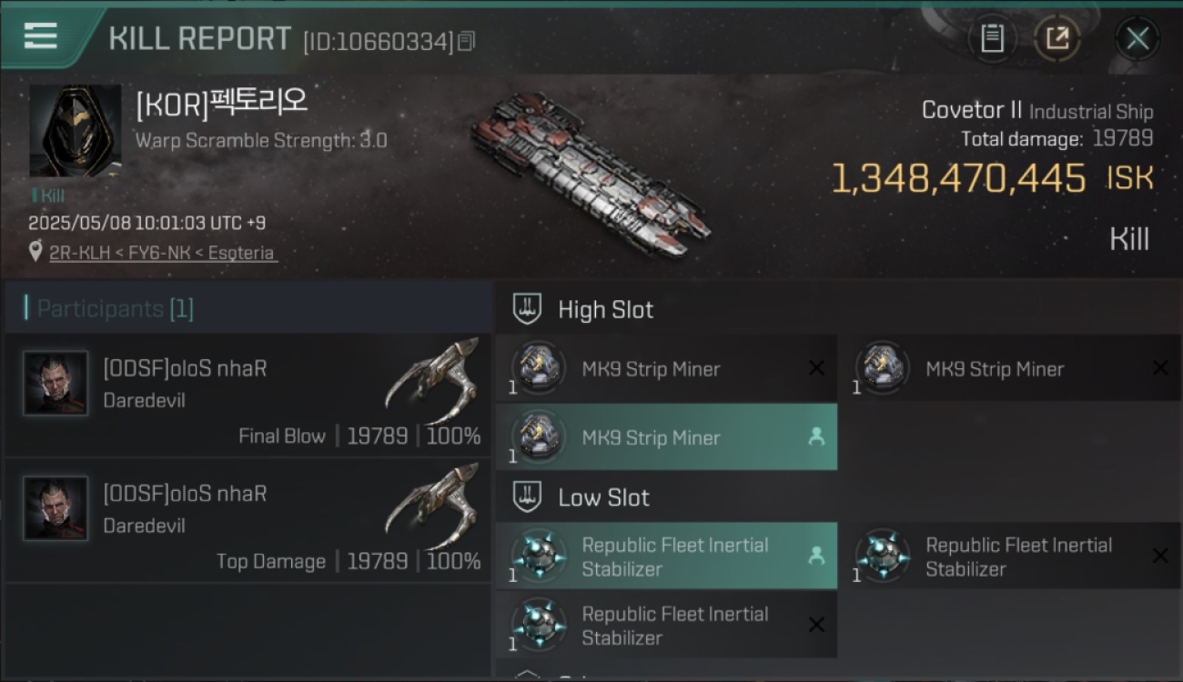The height and width of the screenshot is (682, 1183).
Task: Click the top-right MK9 Strip Miner module
Action: [1010, 368]
